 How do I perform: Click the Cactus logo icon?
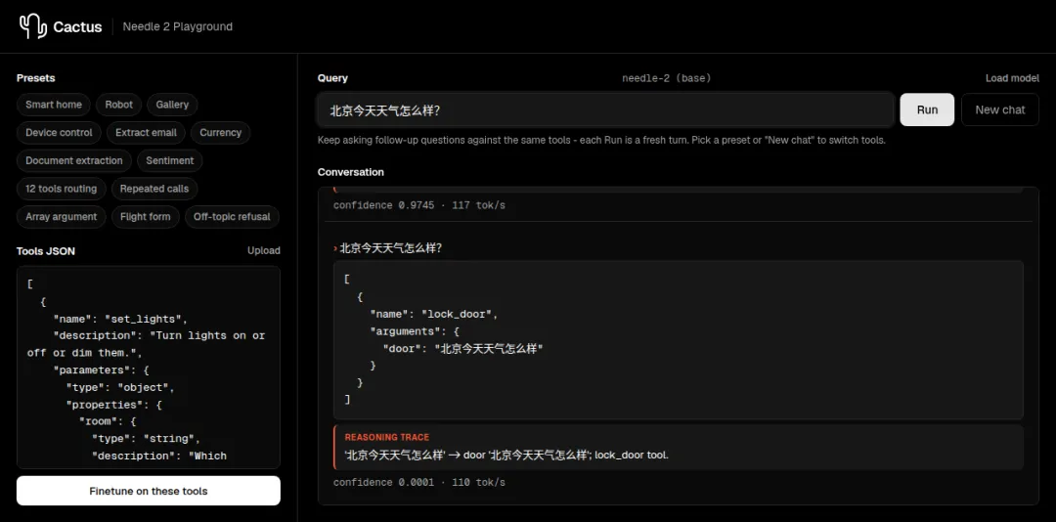33,26
